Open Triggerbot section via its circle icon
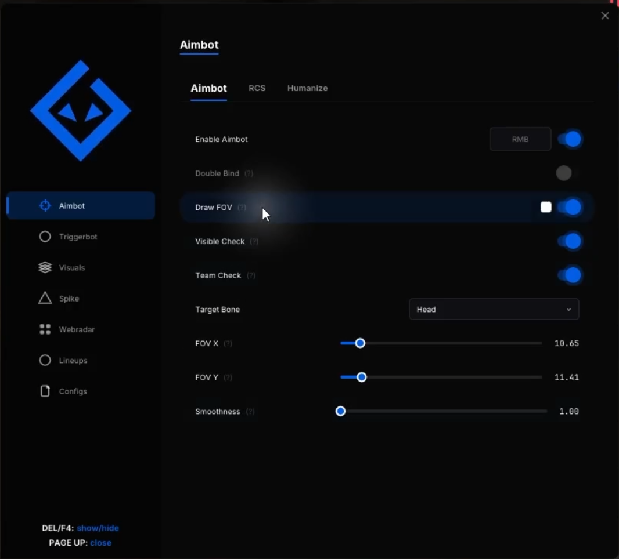 pyautogui.click(x=45, y=237)
